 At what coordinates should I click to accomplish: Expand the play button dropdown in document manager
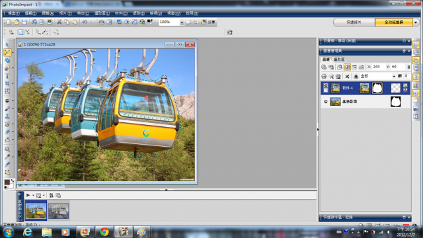[33, 196]
